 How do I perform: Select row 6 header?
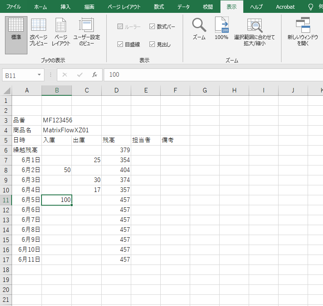coord(6,150)
